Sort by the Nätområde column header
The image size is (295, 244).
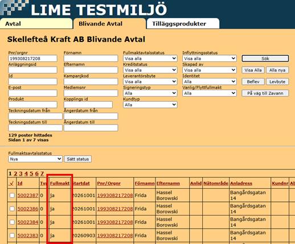(x=216, y=183)
